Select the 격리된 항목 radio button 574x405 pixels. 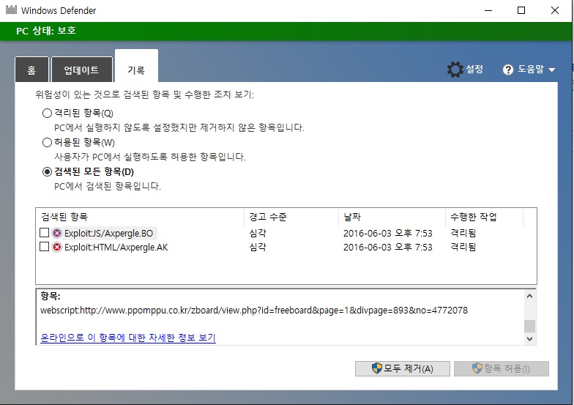tap(48, 114)
